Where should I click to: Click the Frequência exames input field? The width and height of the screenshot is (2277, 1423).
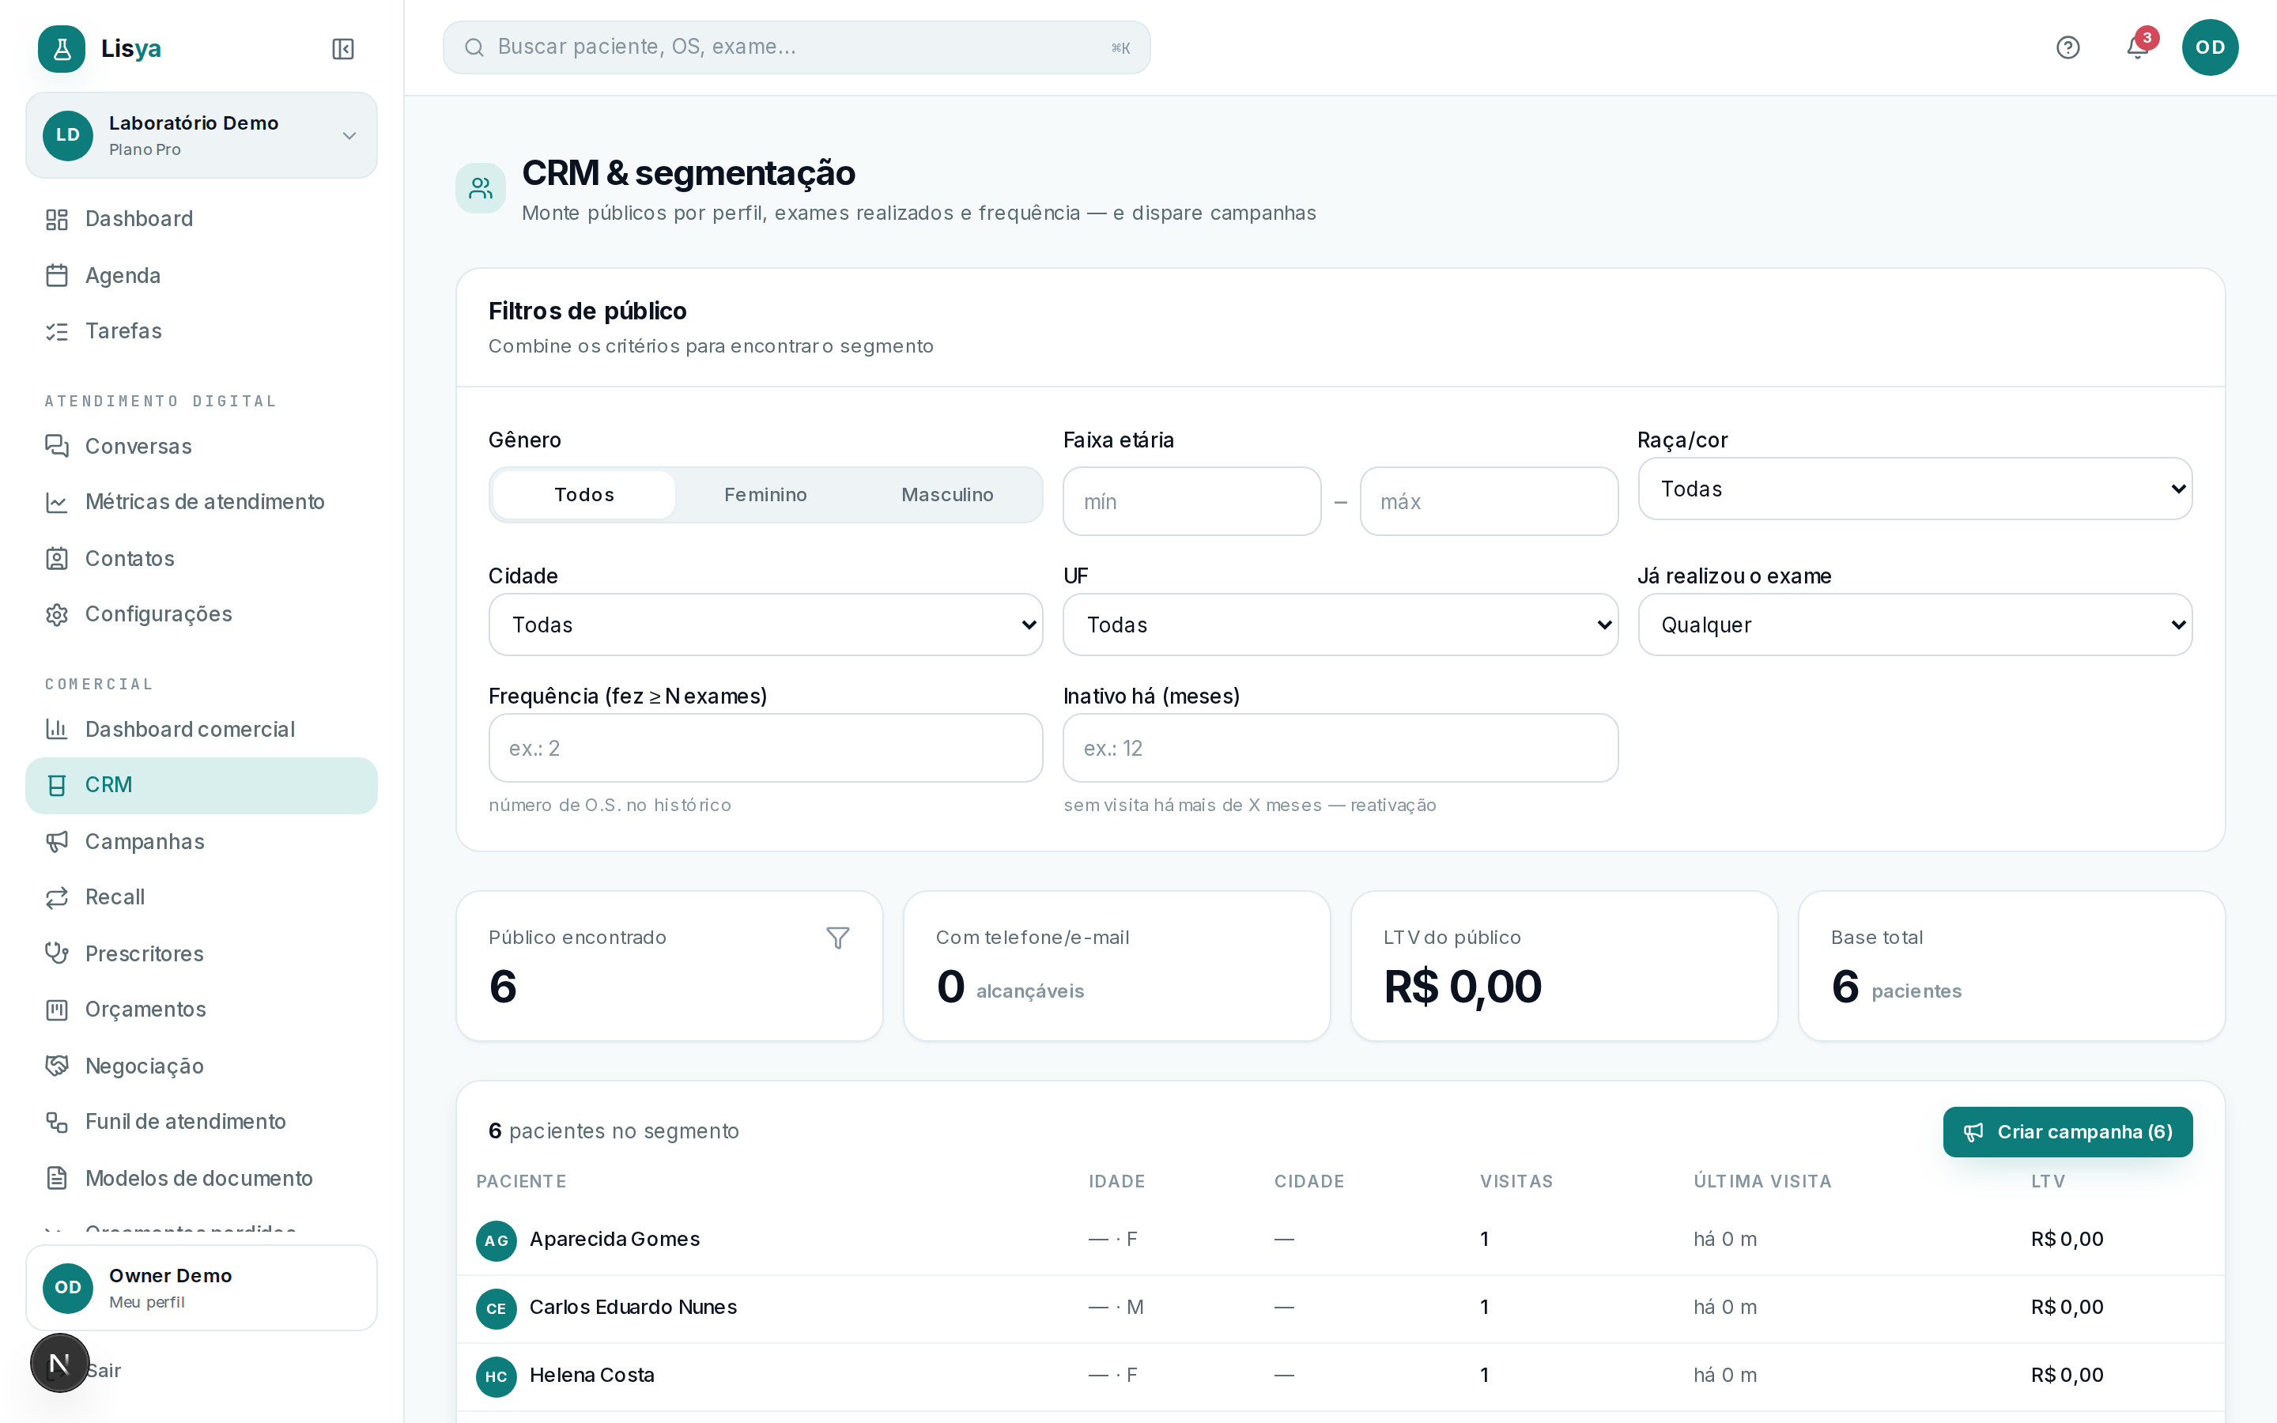point(765,748)
